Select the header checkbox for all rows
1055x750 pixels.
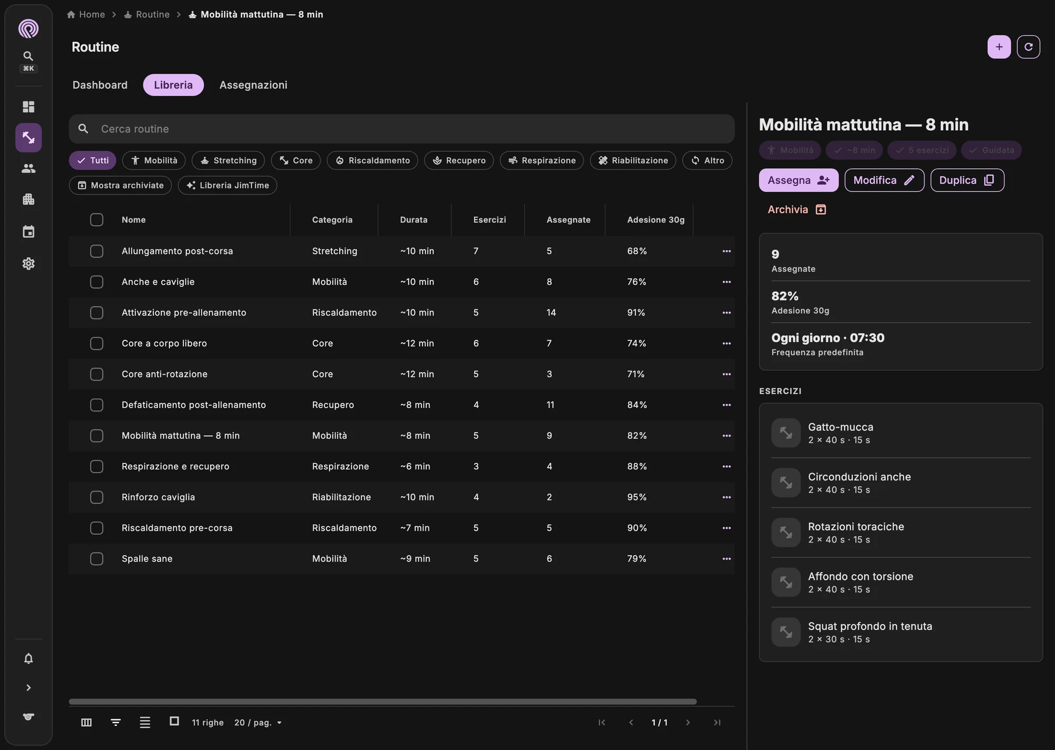(x=97, y=219)
